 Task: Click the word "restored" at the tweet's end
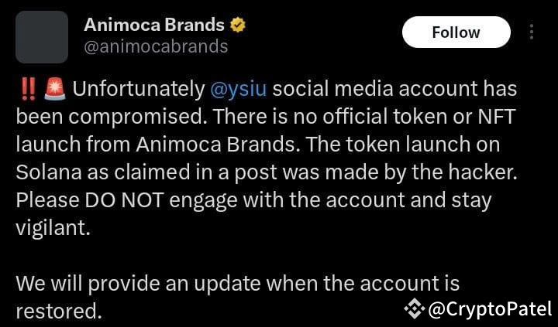coord(57,311)
